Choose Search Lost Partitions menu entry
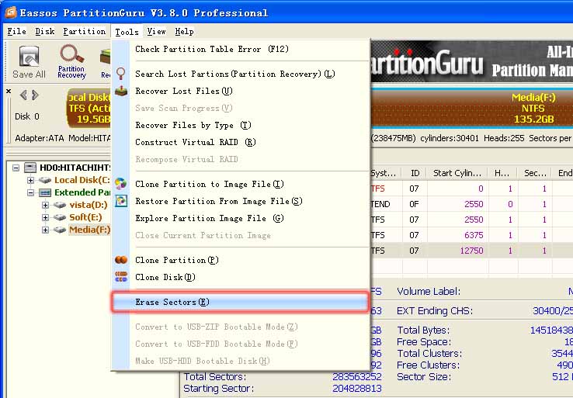This screenshot has width=573, height=398. tap(241, 74)
